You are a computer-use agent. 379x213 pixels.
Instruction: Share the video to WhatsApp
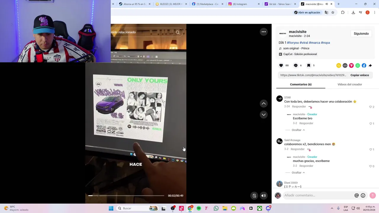click(x=358, y=65)
